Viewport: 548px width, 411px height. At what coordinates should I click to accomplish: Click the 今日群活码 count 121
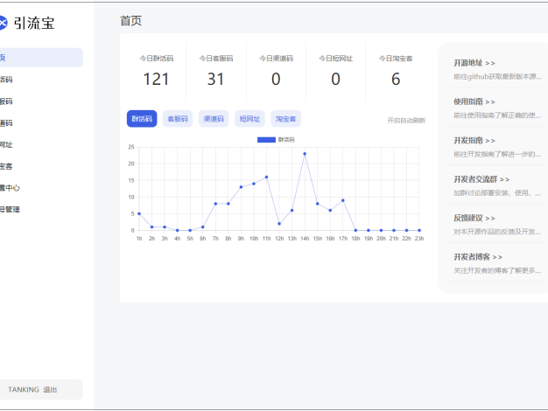(156, 79)
